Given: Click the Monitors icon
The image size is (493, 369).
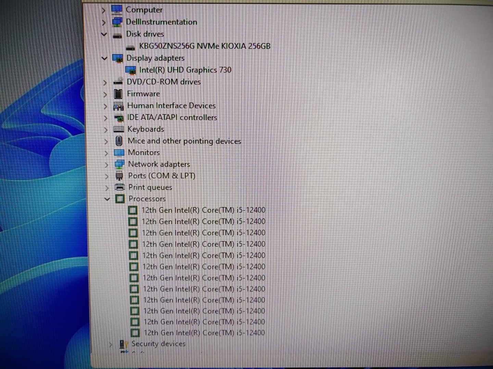Looking at the screenshot, I should point(119,153).
